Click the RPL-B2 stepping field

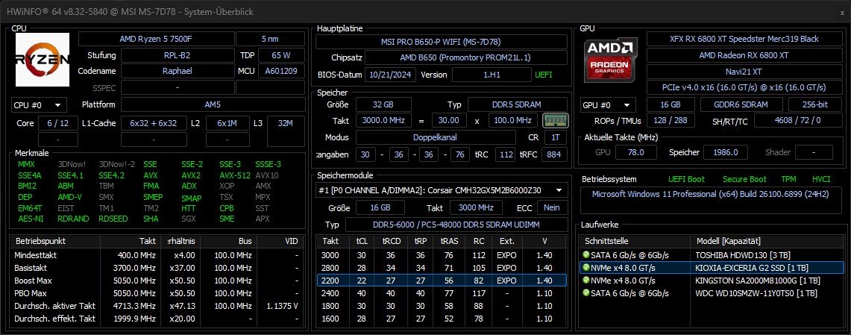click(x=177, y=55)
